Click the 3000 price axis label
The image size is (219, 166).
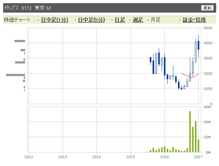tap(208, 58)
